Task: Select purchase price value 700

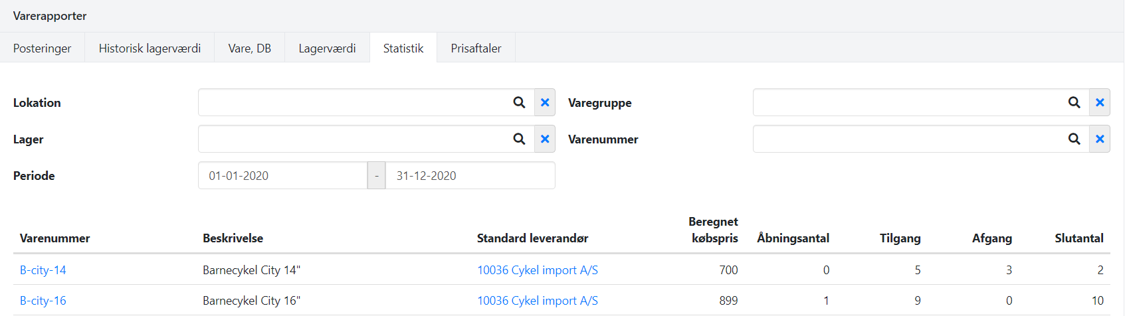Action: 728,270
